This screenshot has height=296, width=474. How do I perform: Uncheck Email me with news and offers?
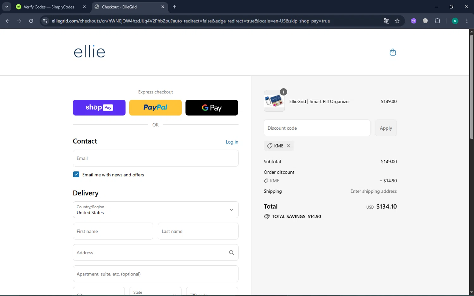(76, 175)
